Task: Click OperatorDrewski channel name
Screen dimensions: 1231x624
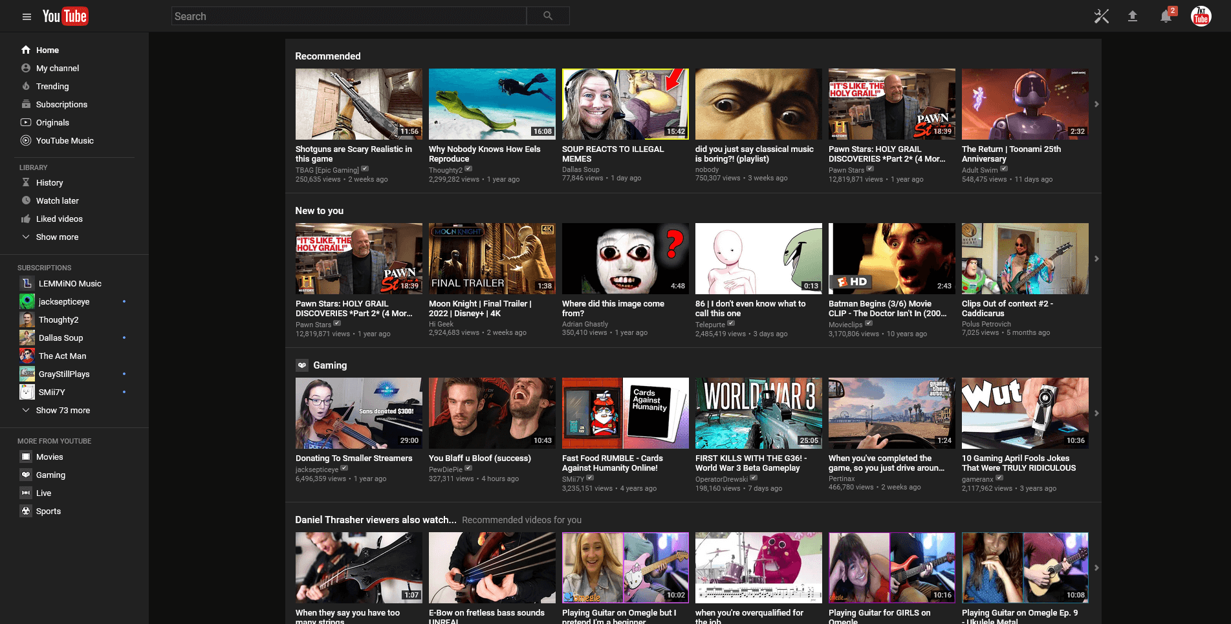Action: coord(721,479)
